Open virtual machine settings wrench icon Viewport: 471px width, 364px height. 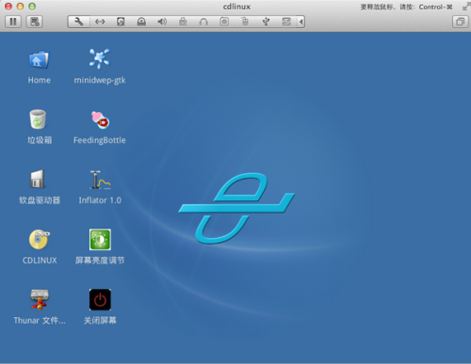[79, 22]
